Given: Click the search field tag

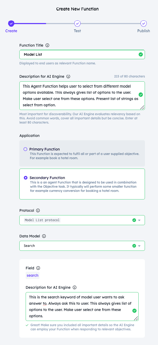Looking at the screenshot, I should [x=32, y=275].
